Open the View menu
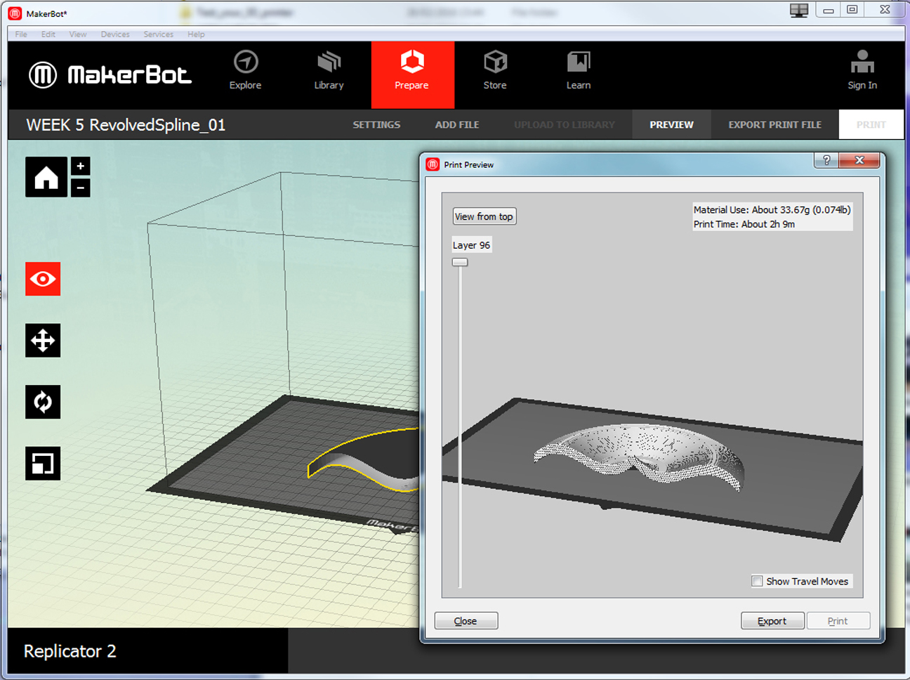Image resolution: width=910 pixels, height=680 pixels. (78, 34)
